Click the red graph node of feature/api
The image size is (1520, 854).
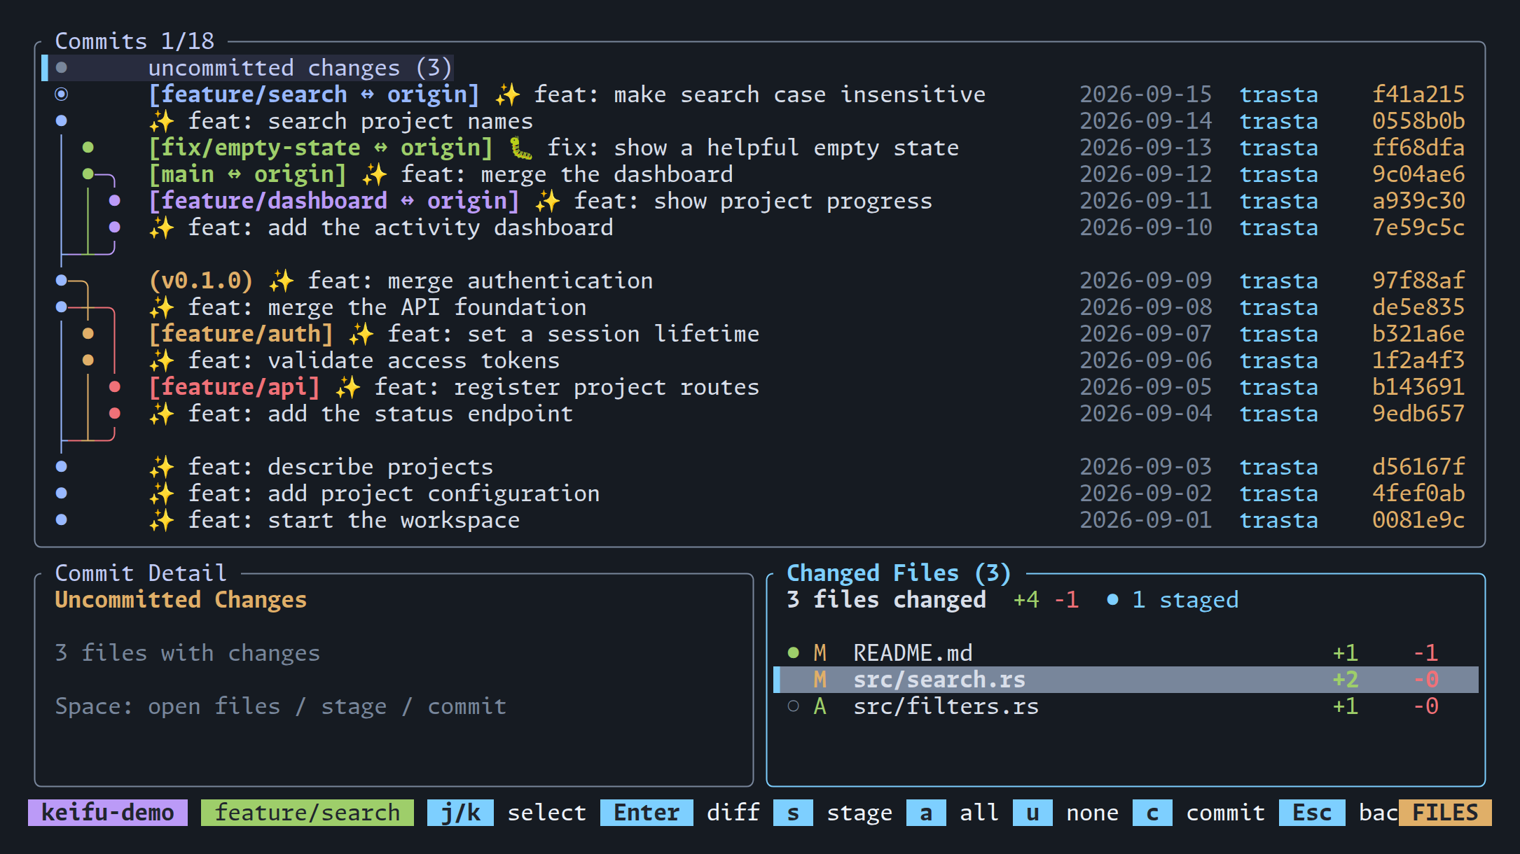(115, 386)
